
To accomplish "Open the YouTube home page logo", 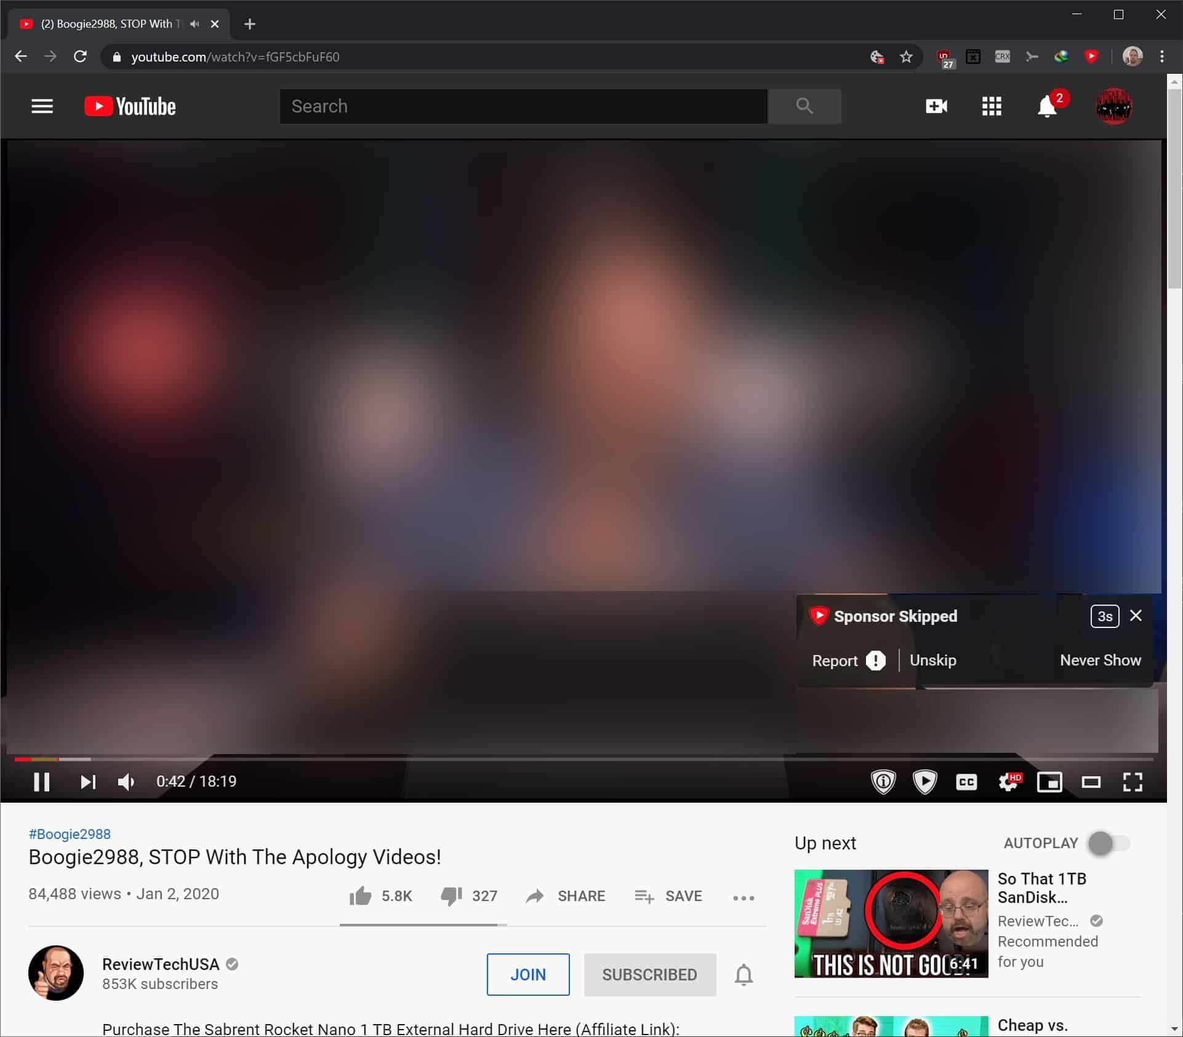I will (x=129, y=106).
